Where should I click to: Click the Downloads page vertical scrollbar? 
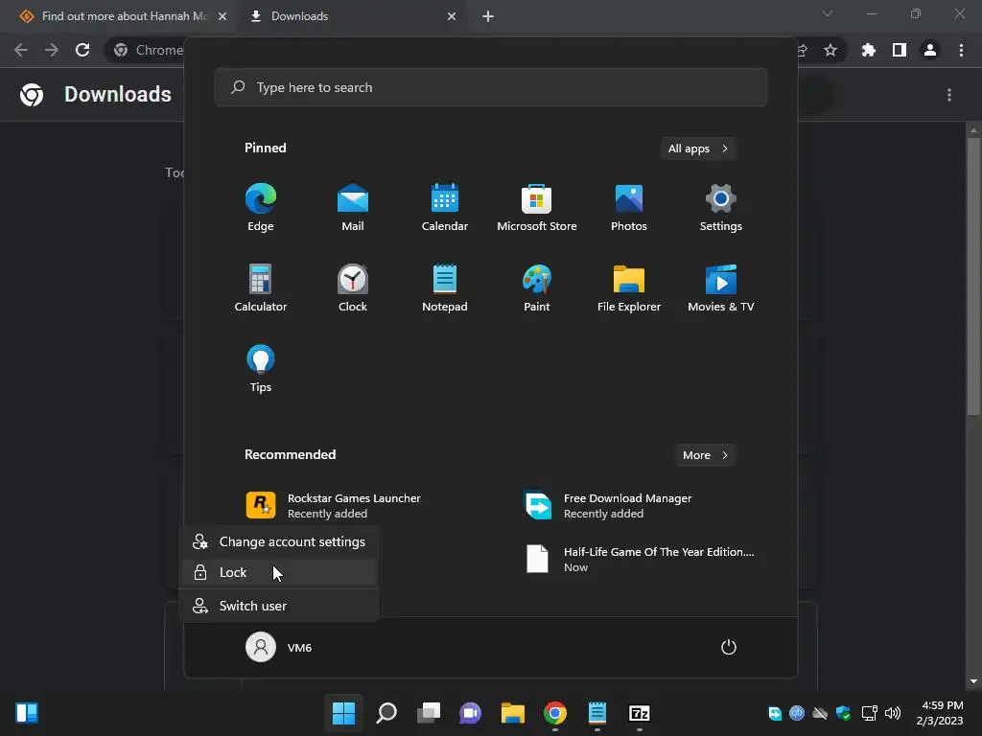973,275
